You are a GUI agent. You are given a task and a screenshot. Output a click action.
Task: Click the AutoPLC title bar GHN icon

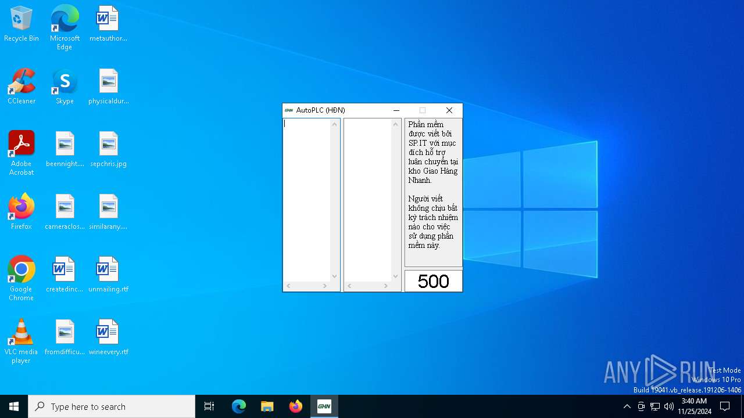tap(289, 110)
